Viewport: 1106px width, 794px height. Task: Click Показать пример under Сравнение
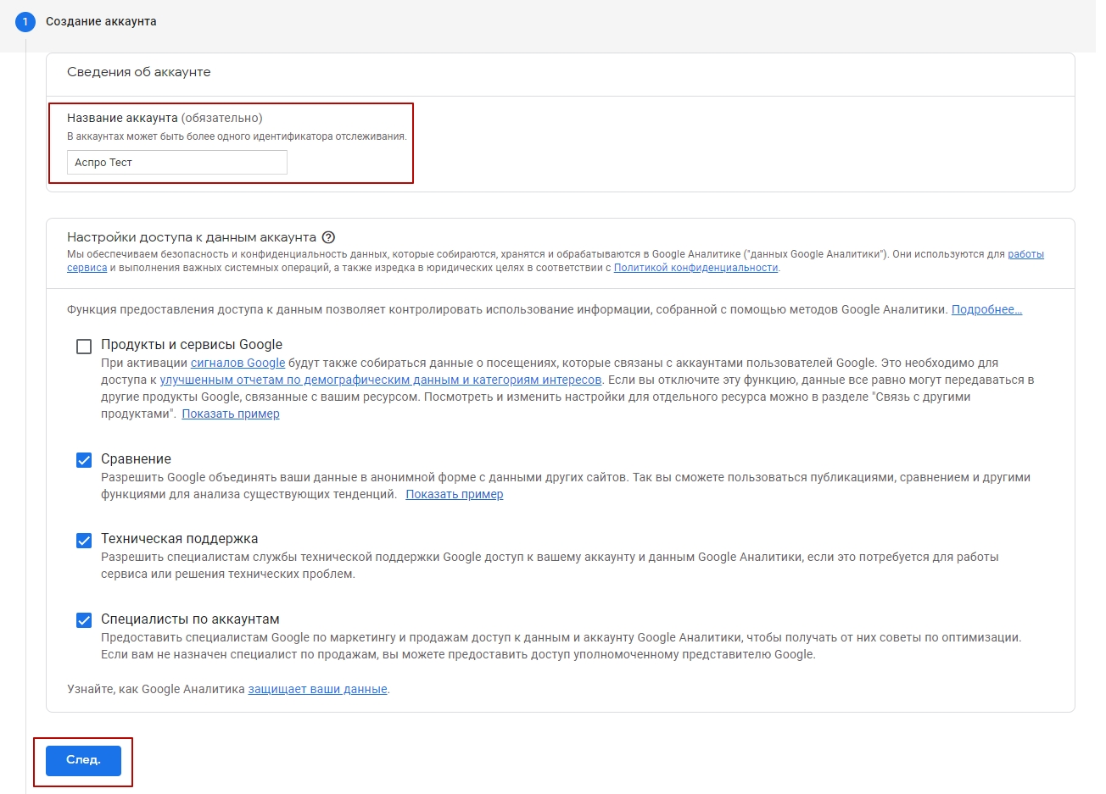tap(455, 494)
